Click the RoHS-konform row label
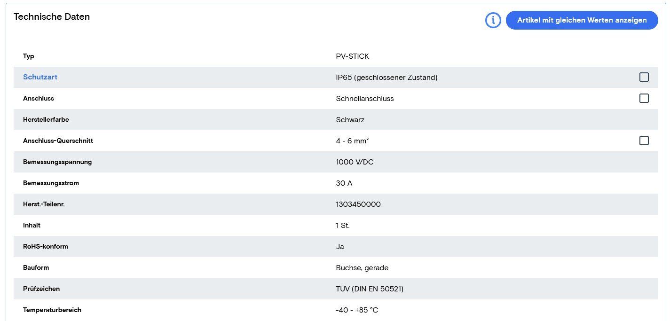Viewport: 670px width, 321px height. (x=46, y=247)
